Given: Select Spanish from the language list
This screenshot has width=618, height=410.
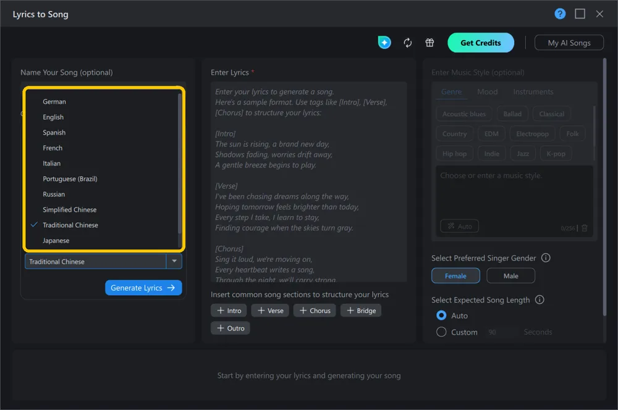Looking at the screenshot, I should pyautogui.click(x=102, y=132).
